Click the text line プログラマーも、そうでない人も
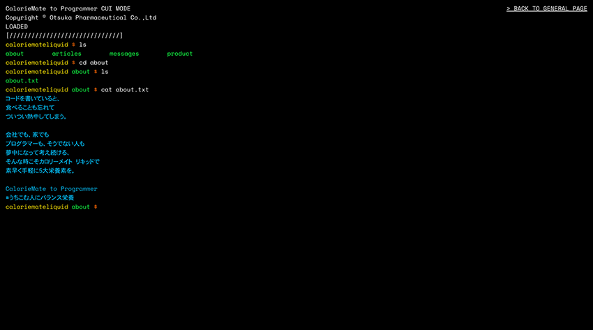593x330 pixels. tap(45, 144)
